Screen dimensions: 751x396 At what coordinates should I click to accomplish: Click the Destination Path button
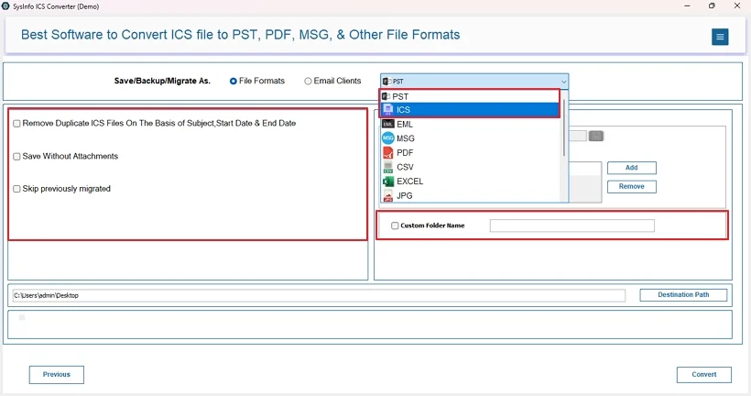[x=683, y=295]
